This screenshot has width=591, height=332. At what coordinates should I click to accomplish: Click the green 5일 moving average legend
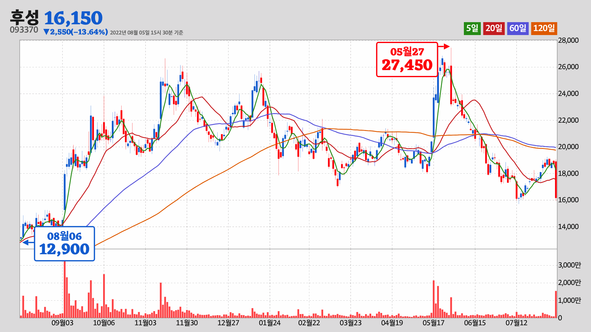472,28
